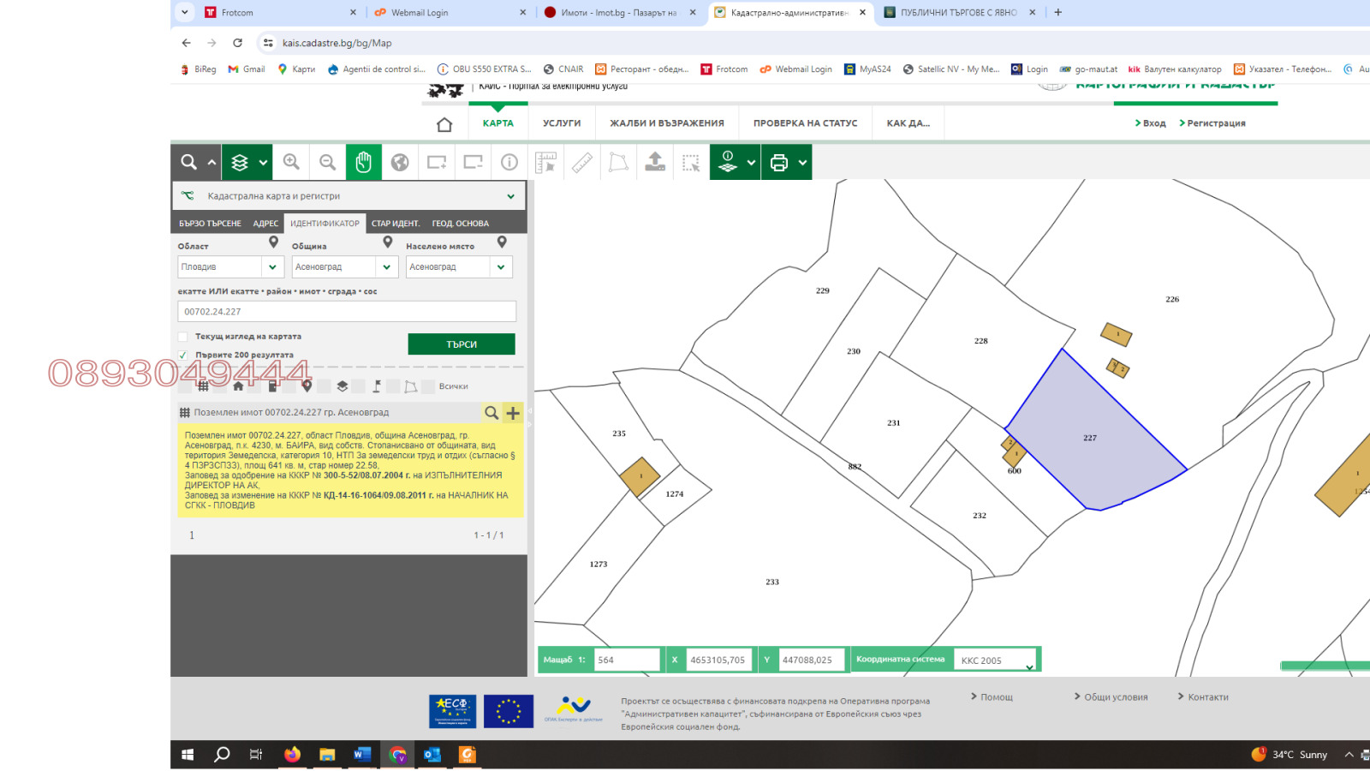Select the pan hand tool
Screen dimensions: 1370x771
[364, 162]
